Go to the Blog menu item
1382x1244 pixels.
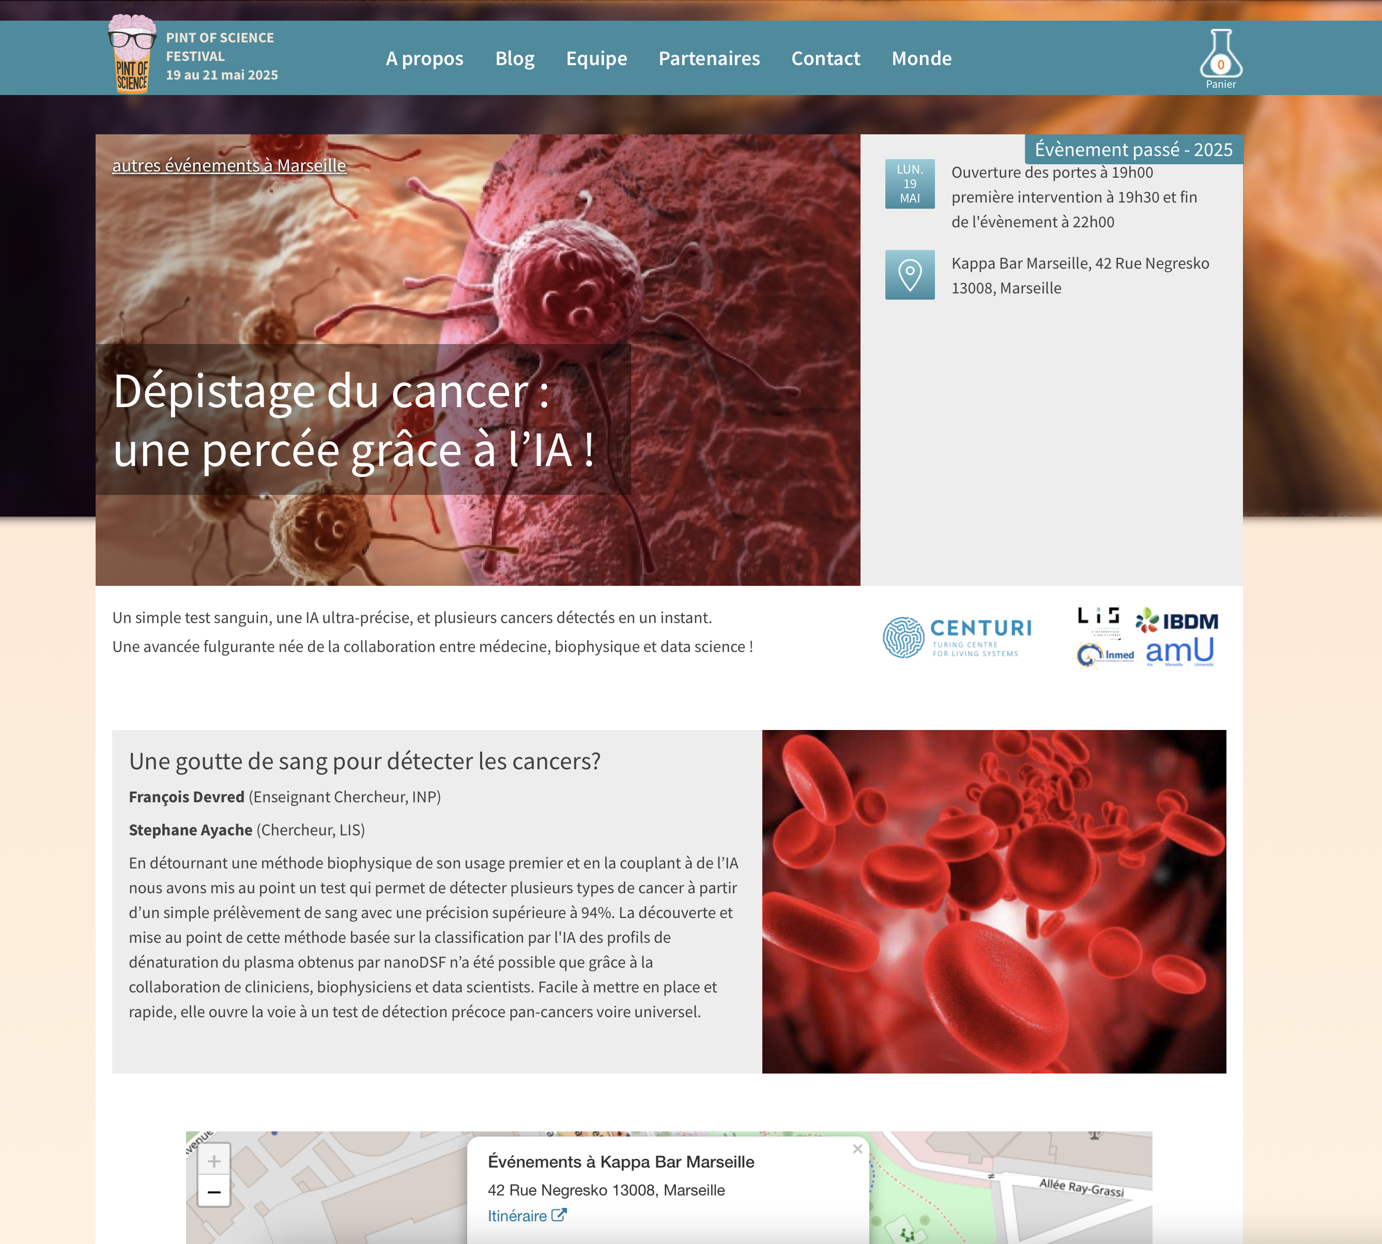514,59
